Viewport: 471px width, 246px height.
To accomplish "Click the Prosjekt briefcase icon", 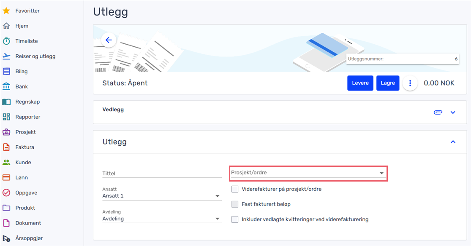I will (6, 132).
